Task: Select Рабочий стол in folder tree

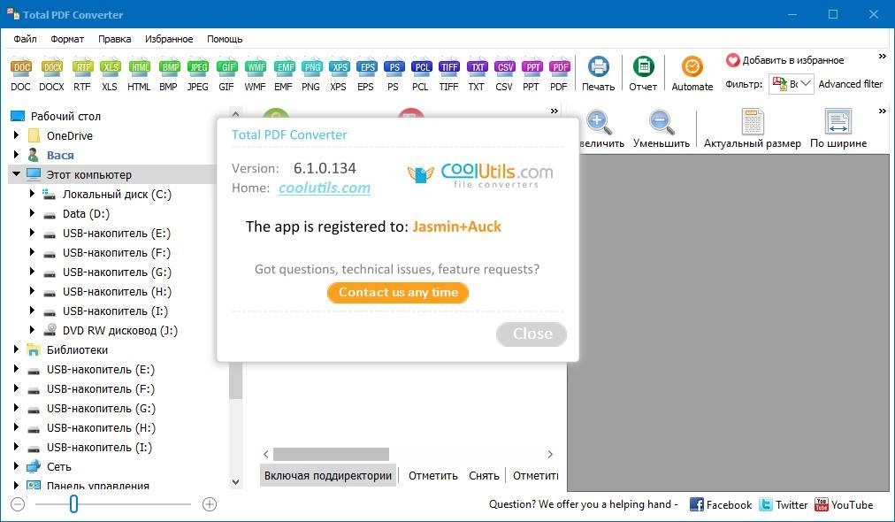Action: tap(65, 116)
